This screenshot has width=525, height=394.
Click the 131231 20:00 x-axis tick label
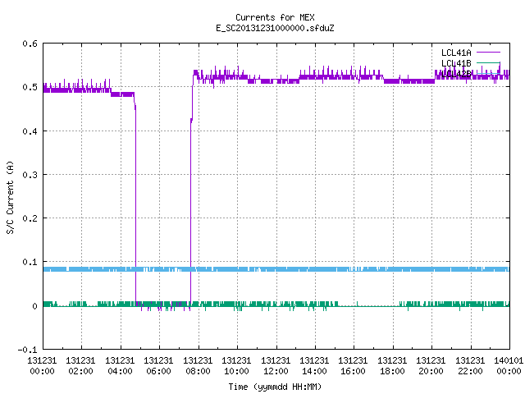click(x=431, y=366)
